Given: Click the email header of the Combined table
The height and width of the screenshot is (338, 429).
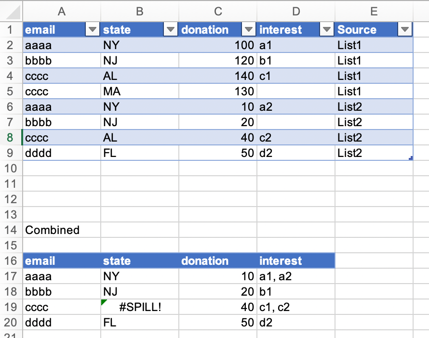Looking at the screenshot, I should 62,261.
